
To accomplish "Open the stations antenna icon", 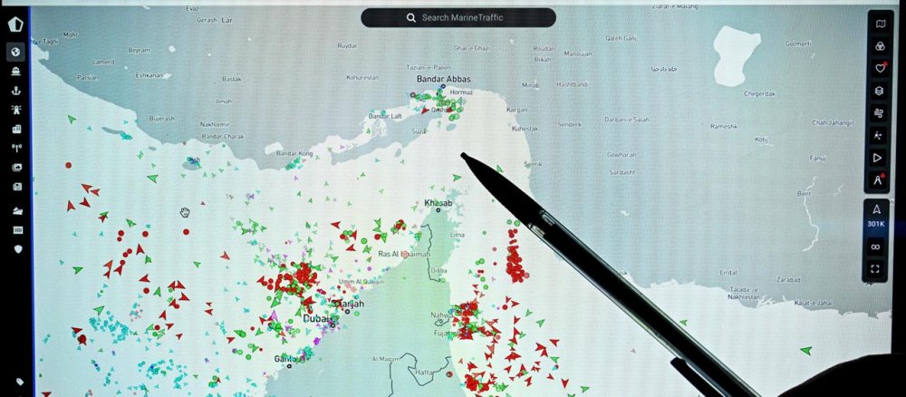I will 15,148.
